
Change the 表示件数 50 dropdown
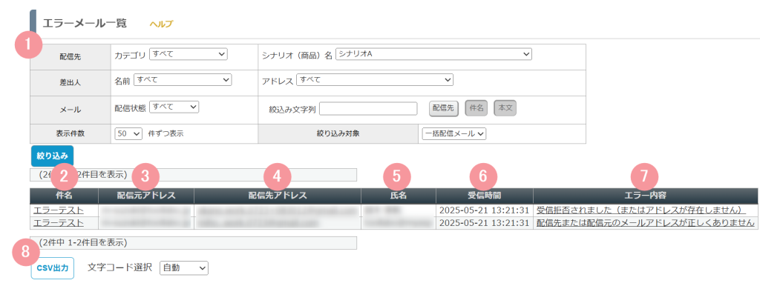click(x=128, y=134)
